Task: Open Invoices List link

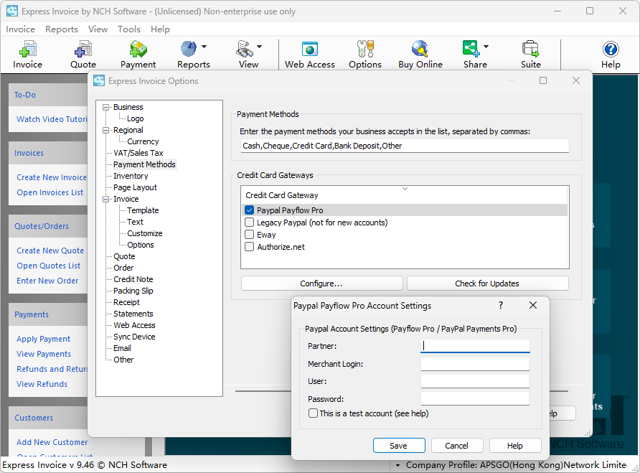Action: pyautogui.click(x=50, y=192)
